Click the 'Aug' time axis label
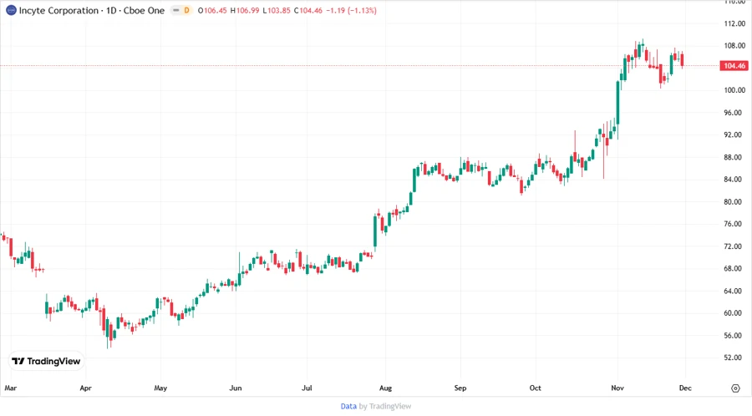752x416 pixels. click(x=385, y=388)
